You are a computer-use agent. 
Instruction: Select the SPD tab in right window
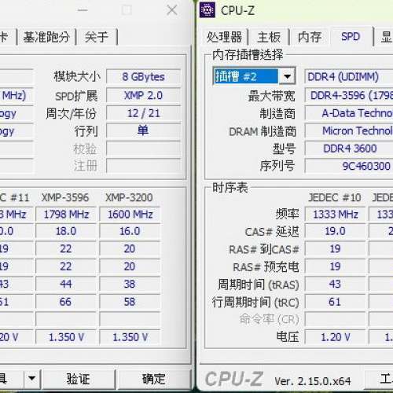pyautogui.click(x=351, y=36)
